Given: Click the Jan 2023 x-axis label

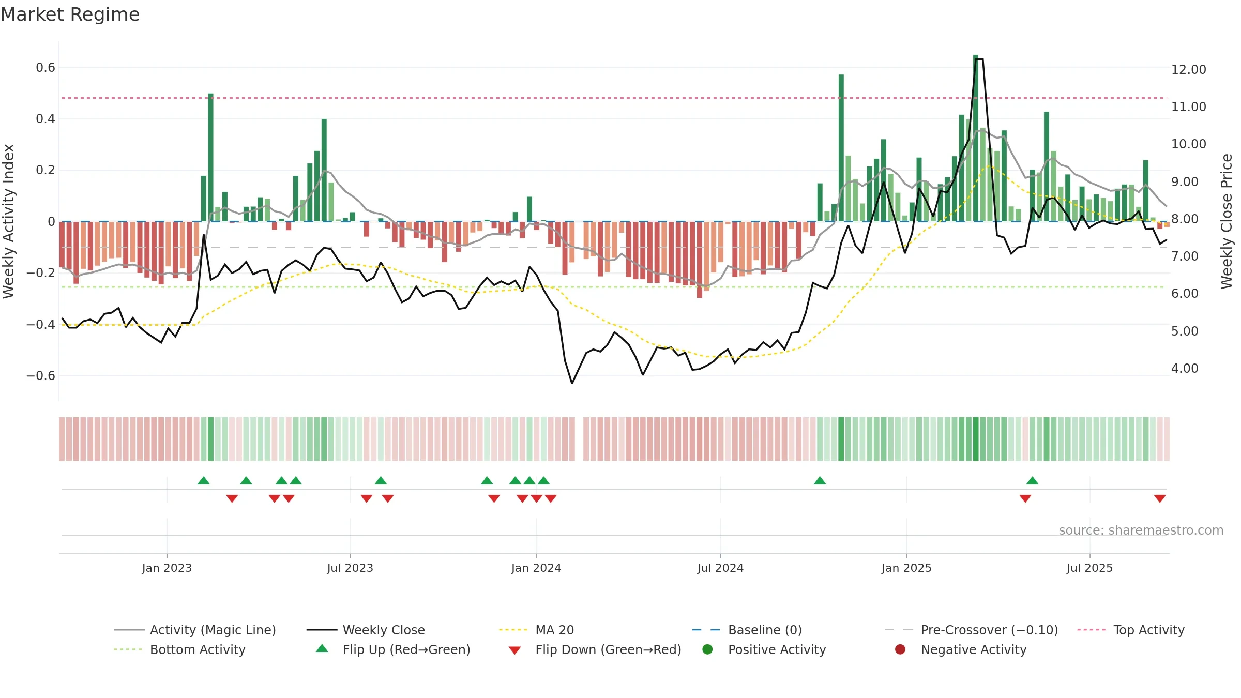Looking at the screenshot, I should click(x=167, y=568).
